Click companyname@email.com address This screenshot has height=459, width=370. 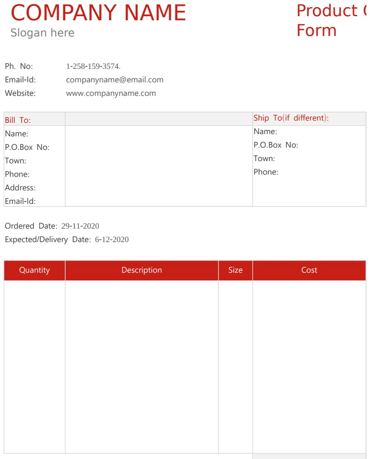[x=115, y=80]
